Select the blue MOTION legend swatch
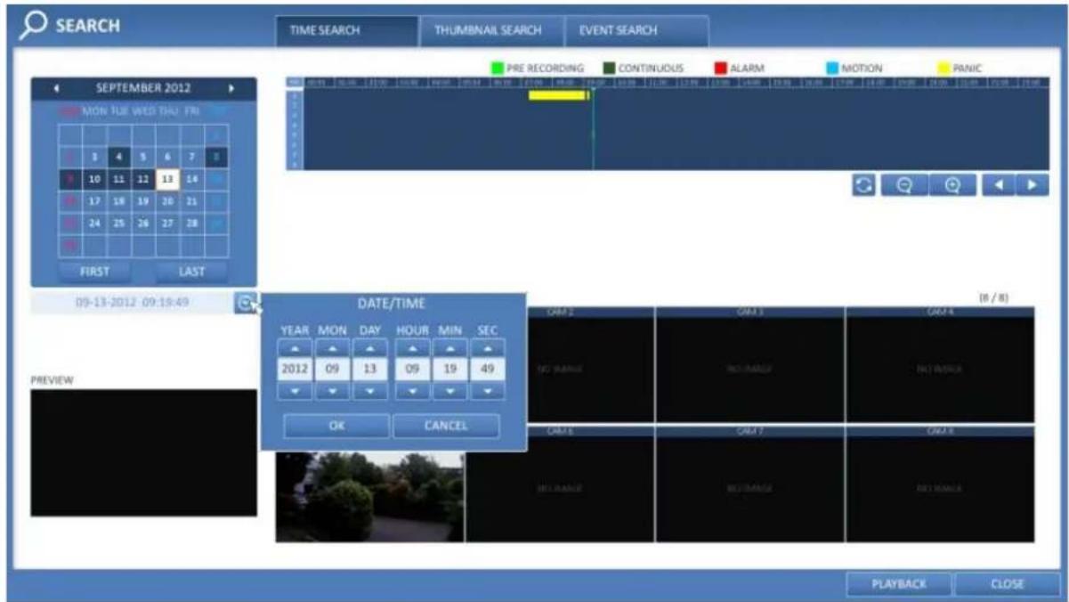Screen dimensions: 1069x602 click(831, 68)
